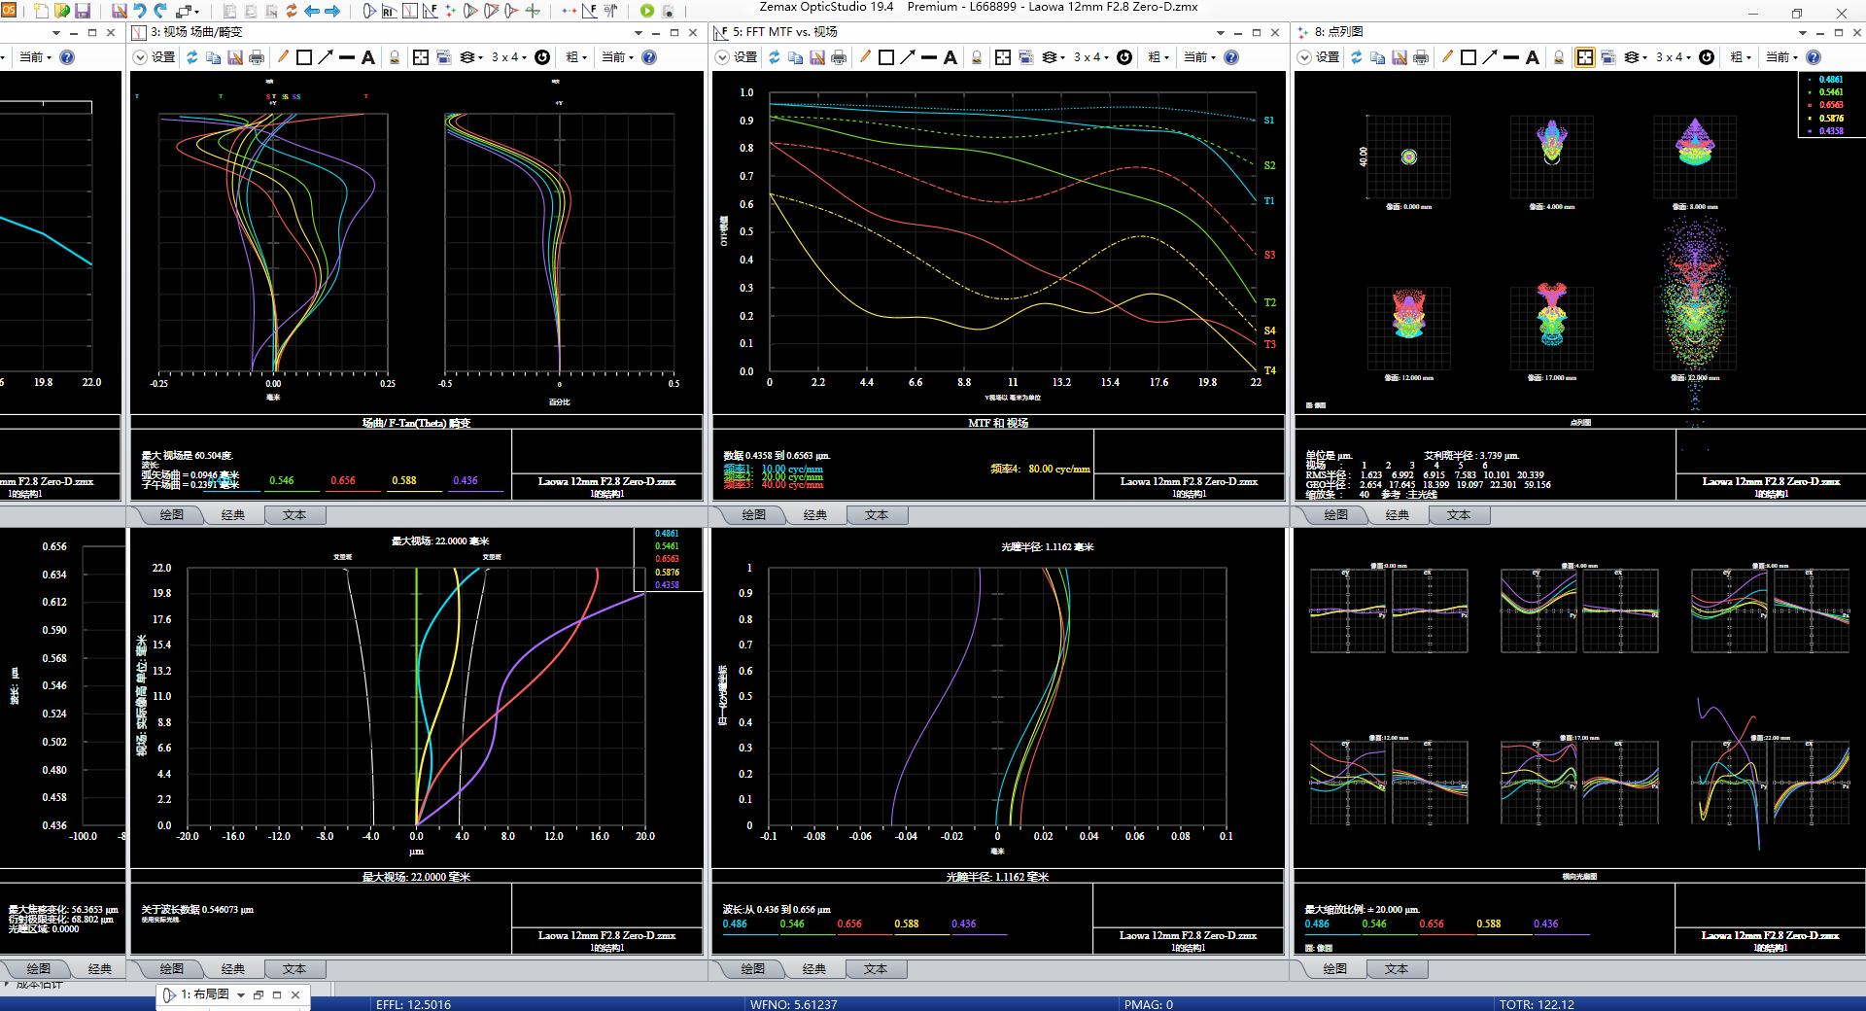
Task: Switch to 文本 tab under Field Curvature window
Action: [294, 515]
